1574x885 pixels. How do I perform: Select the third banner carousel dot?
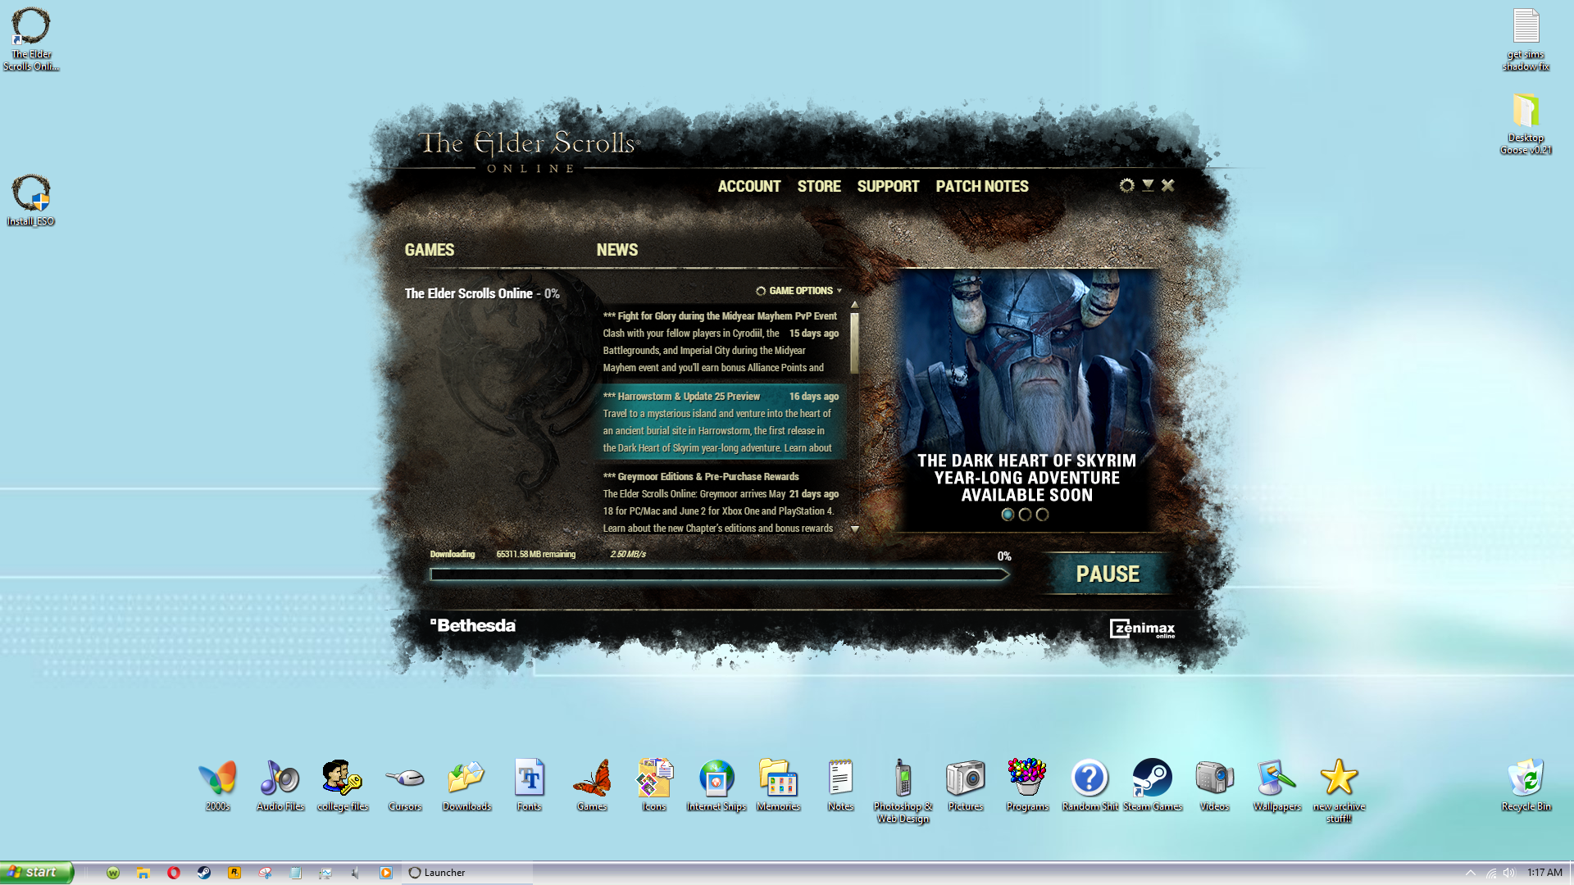[1042, 515]
